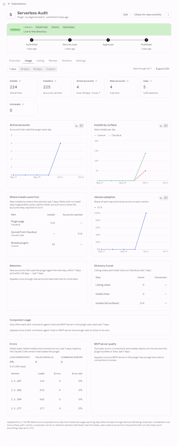Toggle the 0.1.0 version legend
This screenshot has width=178, height=446.
click(x=99, y=207)
